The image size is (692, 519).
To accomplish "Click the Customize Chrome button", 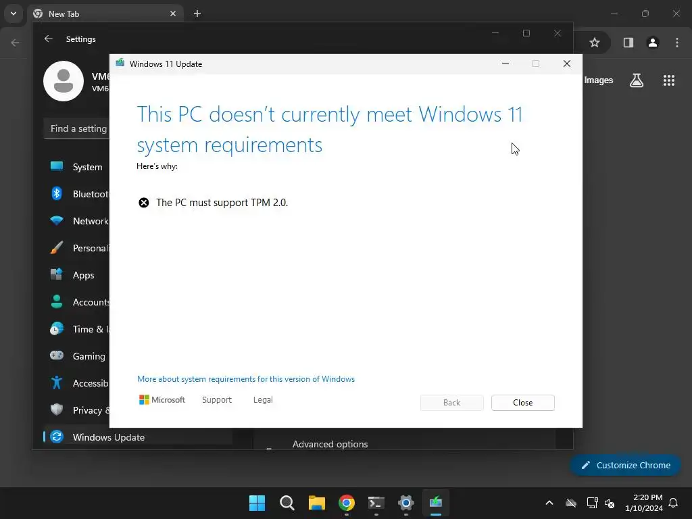I will click(x=625, y=465).
